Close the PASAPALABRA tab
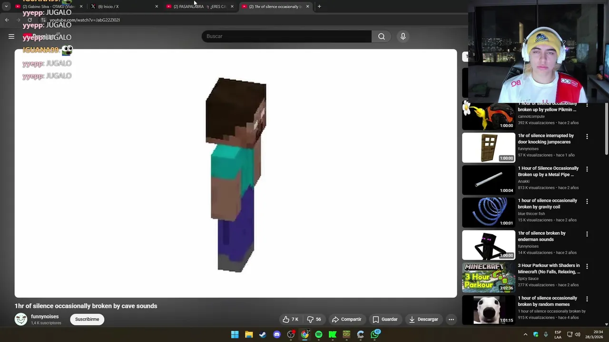609x342 pixels. (x=232, y=6)
